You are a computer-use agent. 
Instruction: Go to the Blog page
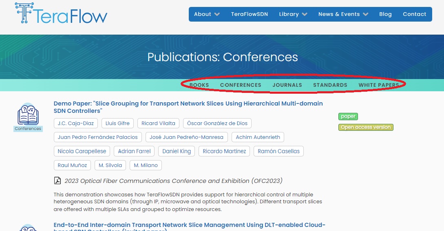[x=385, y=14]
